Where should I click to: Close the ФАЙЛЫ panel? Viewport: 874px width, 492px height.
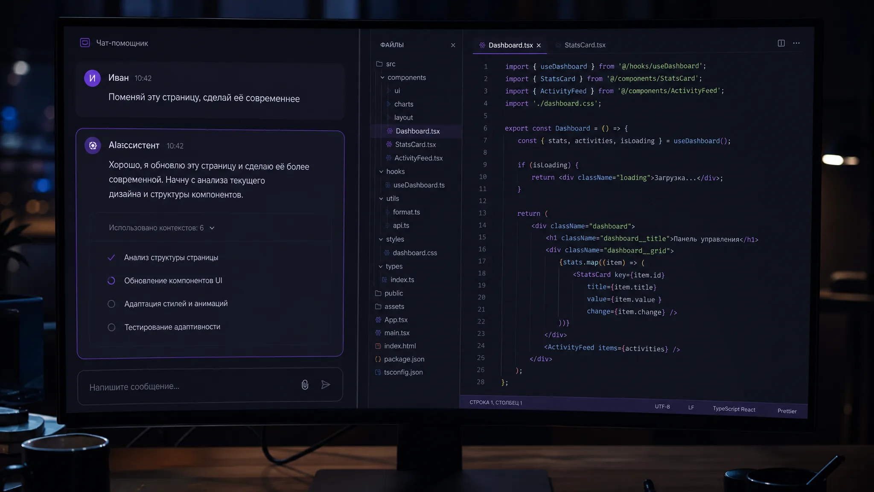[453, 45]
